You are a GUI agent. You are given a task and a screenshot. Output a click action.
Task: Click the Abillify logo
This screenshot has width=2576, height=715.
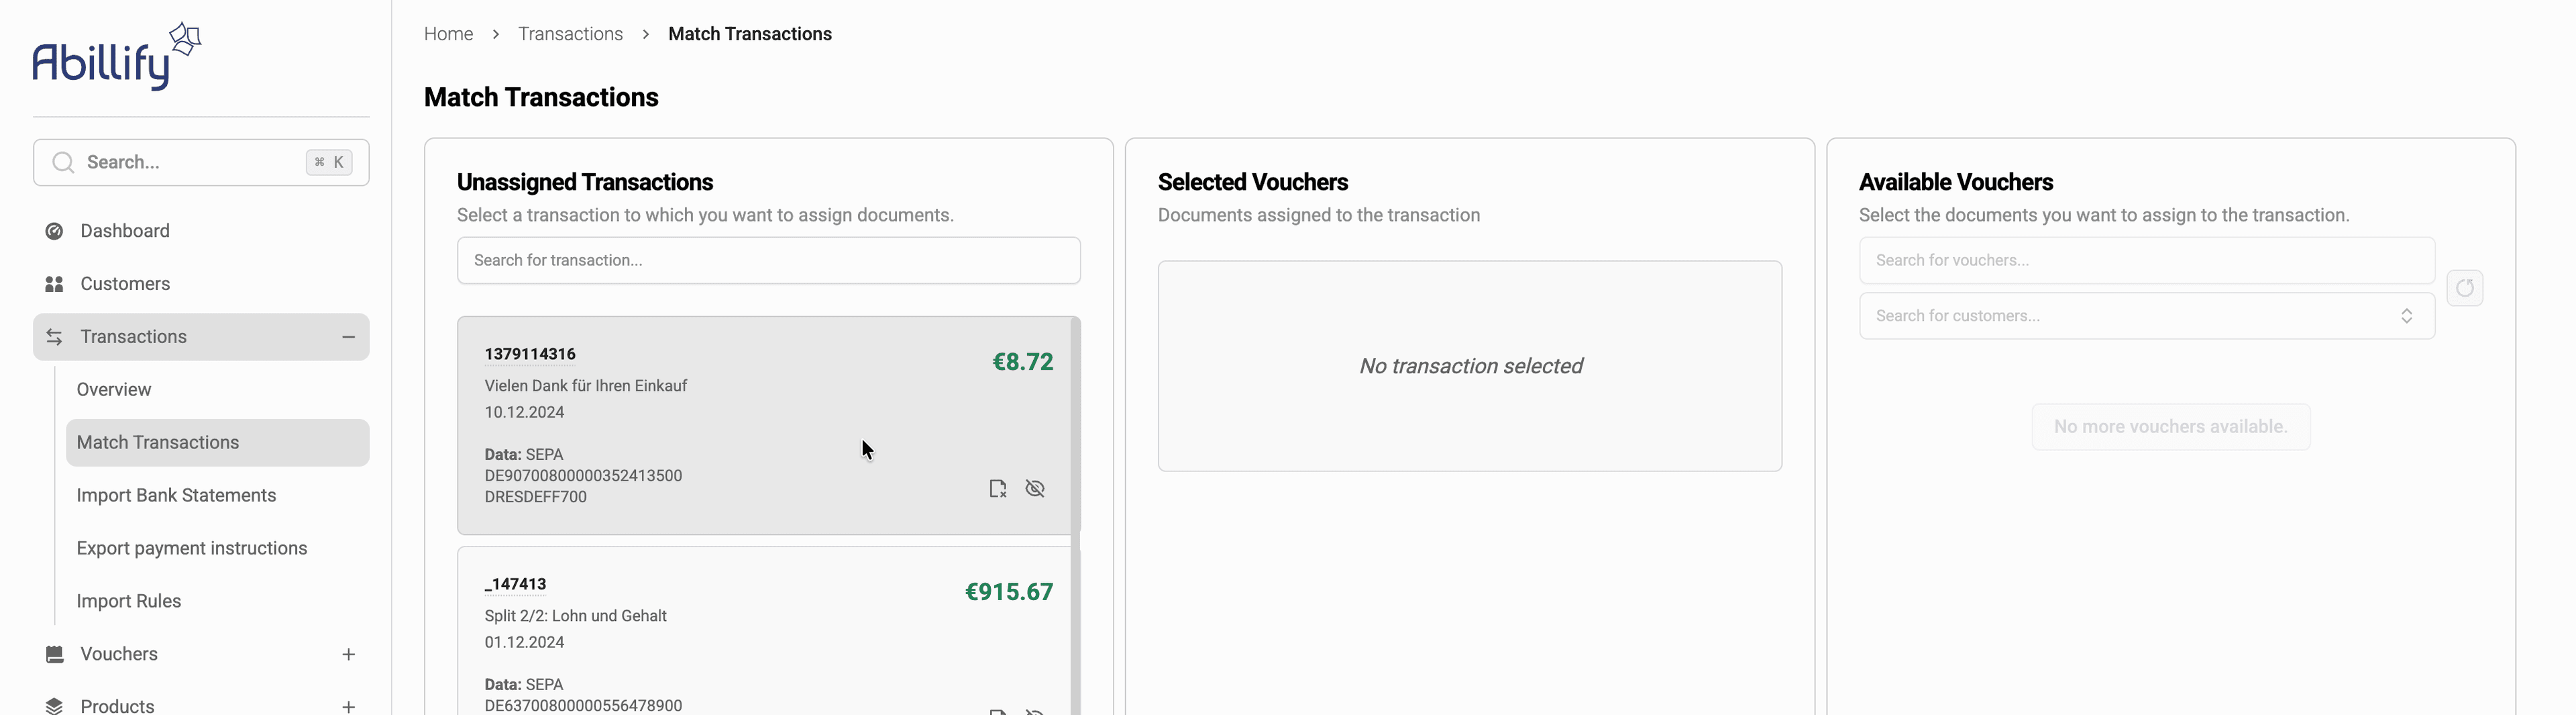116,58
